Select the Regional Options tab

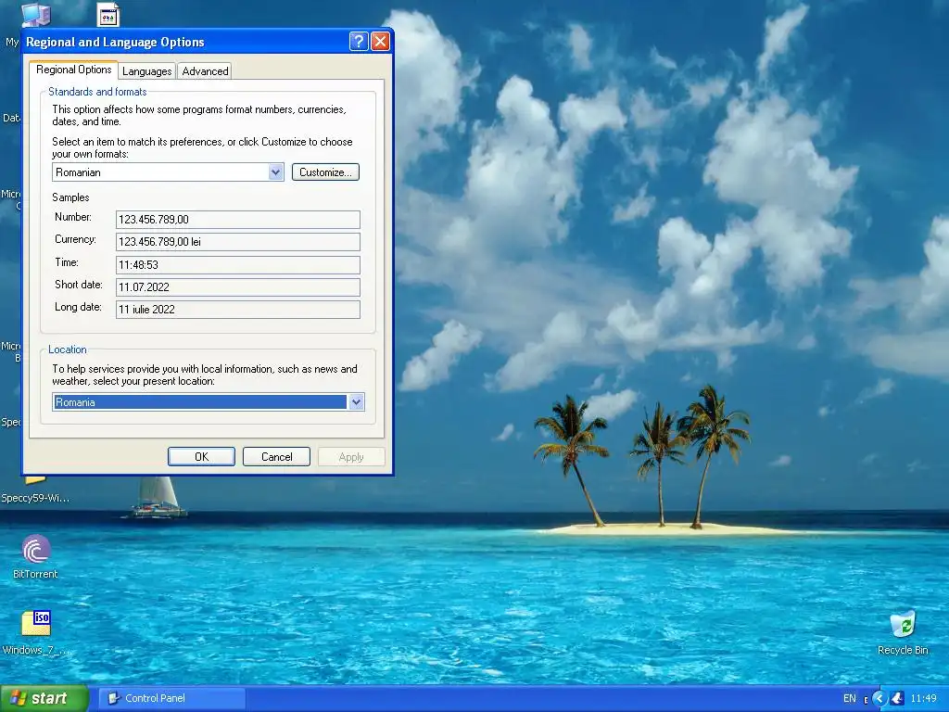[74, 70]
